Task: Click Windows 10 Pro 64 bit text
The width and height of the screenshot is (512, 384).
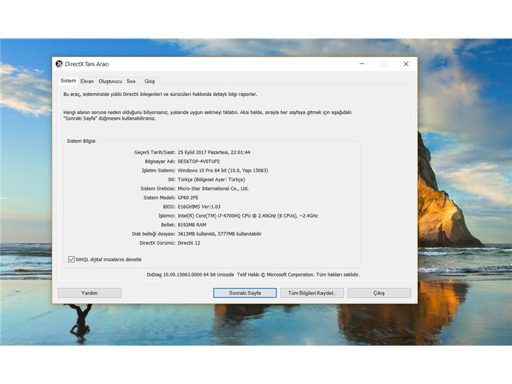Action: click(x=223, y=170)
